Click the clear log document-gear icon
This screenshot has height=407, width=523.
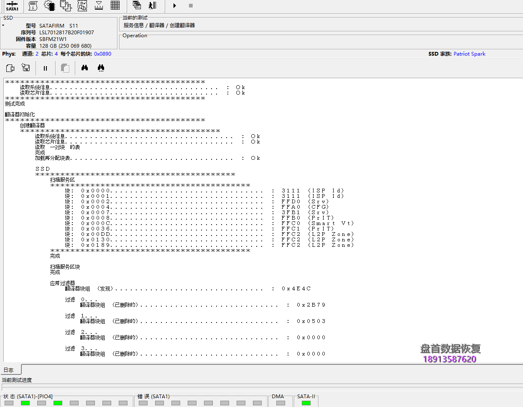(10, 68)
